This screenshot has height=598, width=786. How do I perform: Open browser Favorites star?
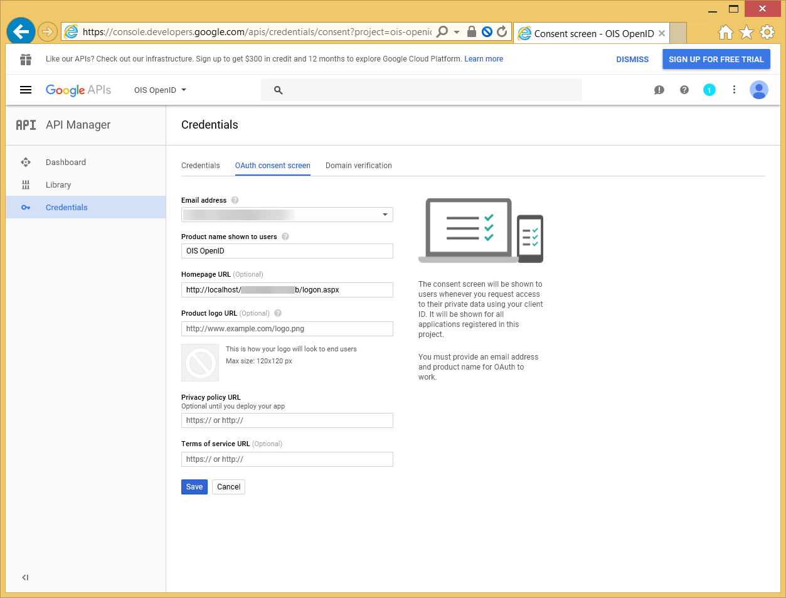[x=746, y=32]
